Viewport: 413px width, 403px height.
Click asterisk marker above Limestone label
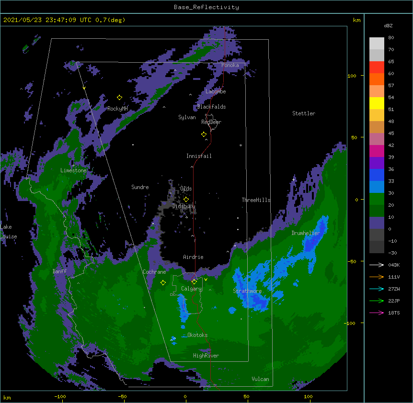pyautogui.click(x=73, y=166)
